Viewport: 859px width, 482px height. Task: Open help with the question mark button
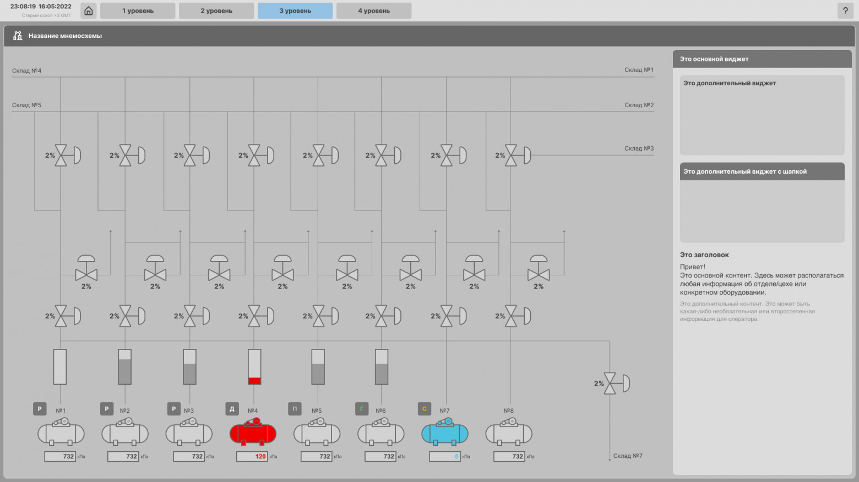tap(845, 11)
